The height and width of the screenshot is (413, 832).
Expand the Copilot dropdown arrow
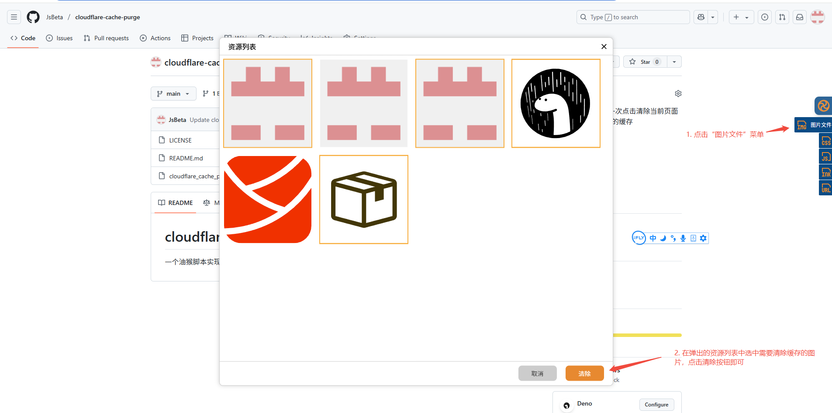[x=713, y=17]
